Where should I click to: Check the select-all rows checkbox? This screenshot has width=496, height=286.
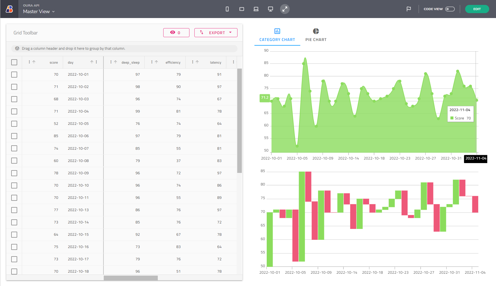14,62
